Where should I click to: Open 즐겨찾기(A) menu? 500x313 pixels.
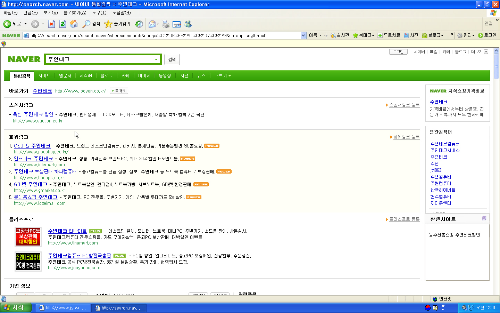tap(75, 13)
